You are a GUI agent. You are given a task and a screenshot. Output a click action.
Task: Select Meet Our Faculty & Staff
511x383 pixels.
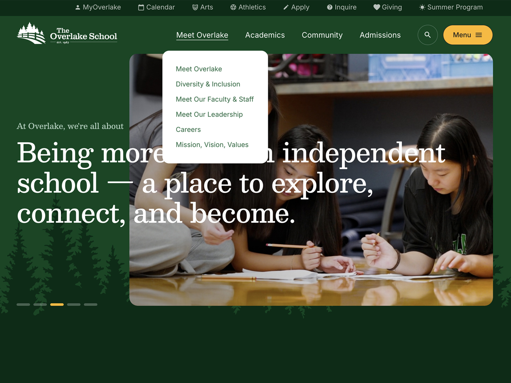(x=215, y=99)
